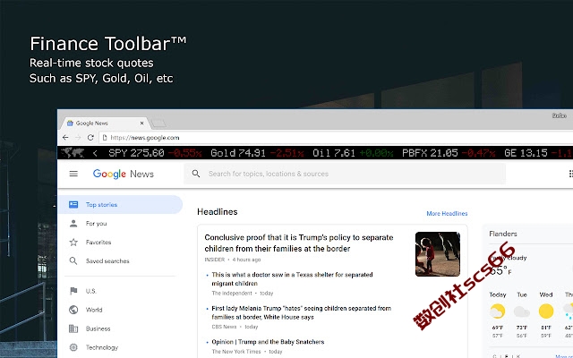Click the browser back arrow
This screenshot has width=573, height=358.
[65, 138]
